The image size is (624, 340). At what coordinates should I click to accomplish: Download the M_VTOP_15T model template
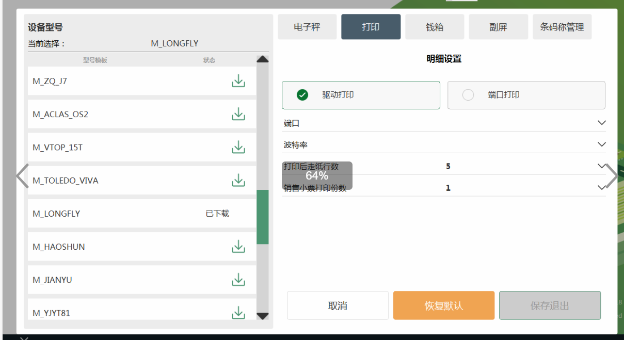click(x=238, y=147)
